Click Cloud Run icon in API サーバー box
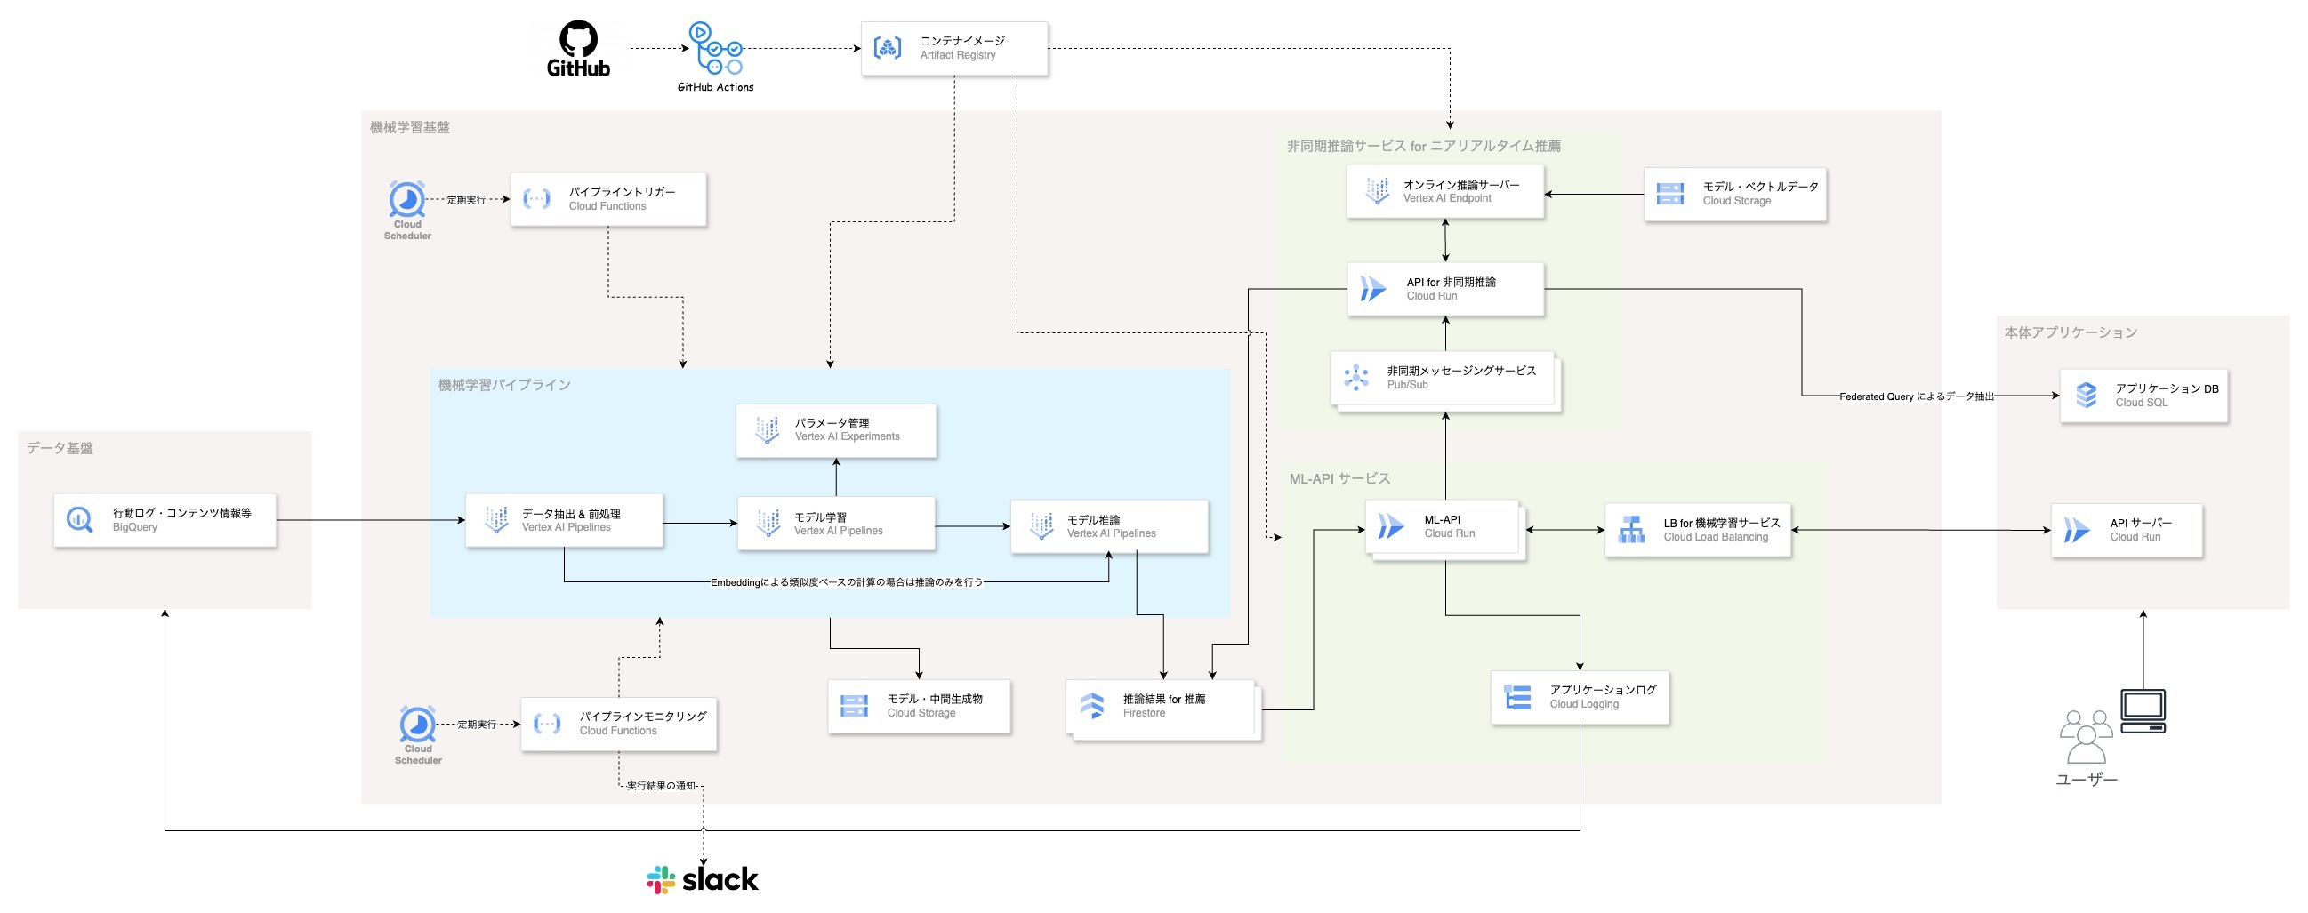Screen dimensions: 2308x913 [x=2077, y=530]
